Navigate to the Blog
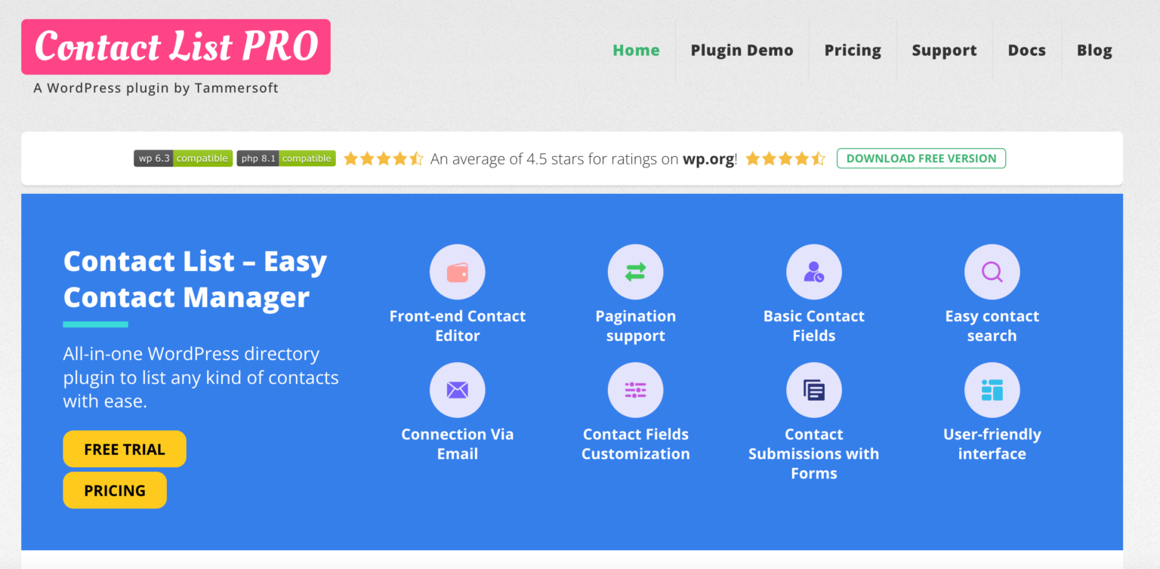Viewport: 1160px width, 569px height. pyautogui.click(x=1094, y=51)
